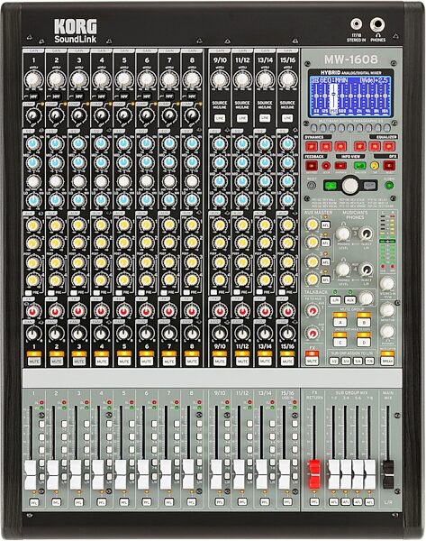
Task: Send talkback to L/R
Action: click(335, 300)
